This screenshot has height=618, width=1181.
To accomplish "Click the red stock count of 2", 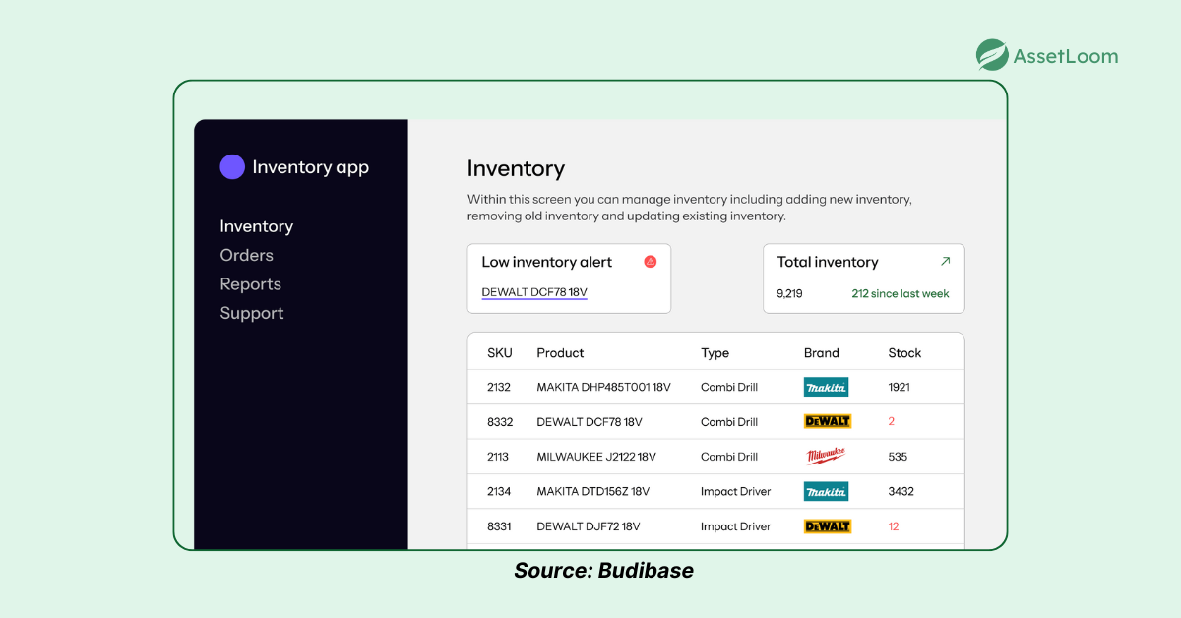I will (893, 421).
